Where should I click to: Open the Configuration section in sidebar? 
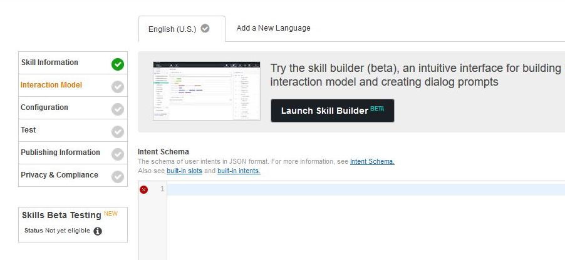click(44, 107)
